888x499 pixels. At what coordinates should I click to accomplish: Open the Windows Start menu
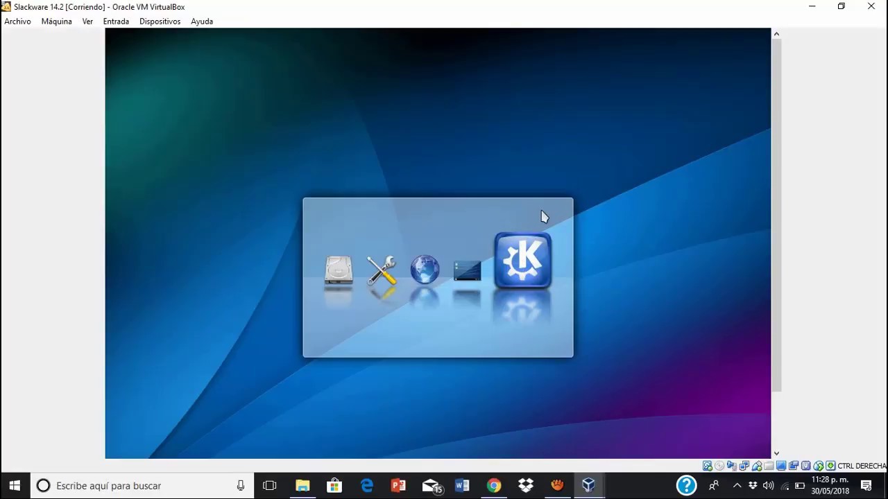pos(15,486)
